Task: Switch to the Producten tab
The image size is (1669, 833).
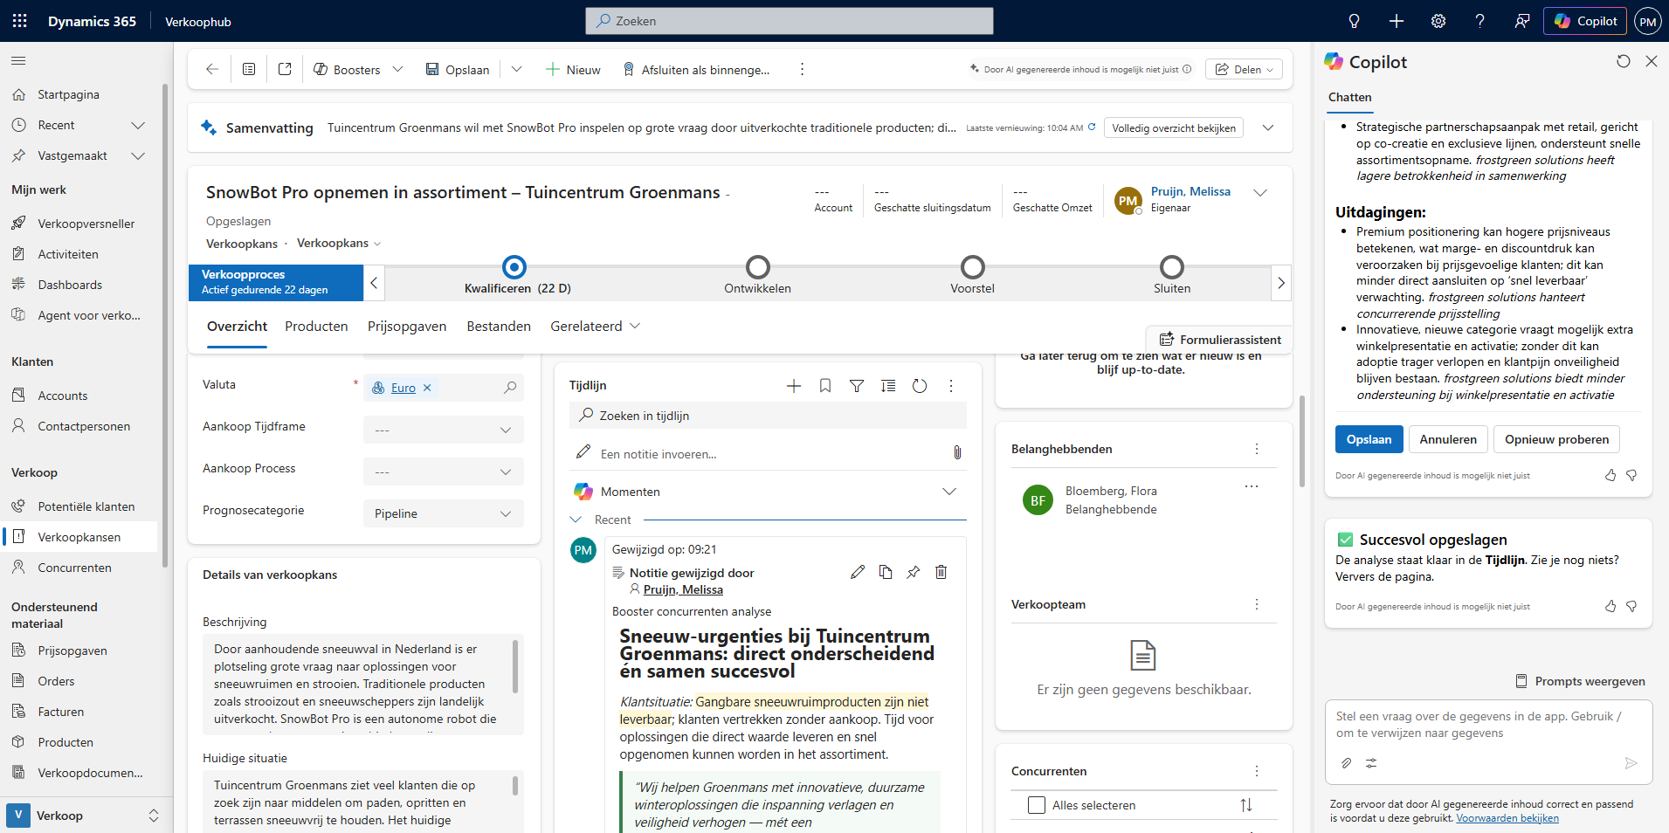Action: [x=316, y=327]
